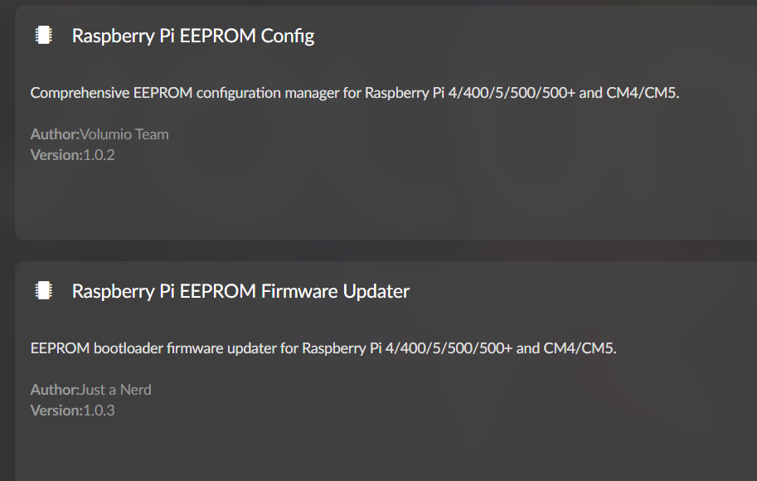
Task: Click "Version:" label in Firmware Updater card
Action: [x=56, y=410]
